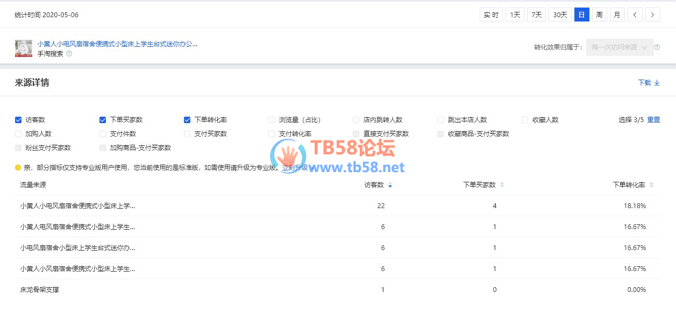Click help icon beside conversion attribution dropdown
Image resolution: width=676 pixels, height=313 pixels.
coord(657,47)
